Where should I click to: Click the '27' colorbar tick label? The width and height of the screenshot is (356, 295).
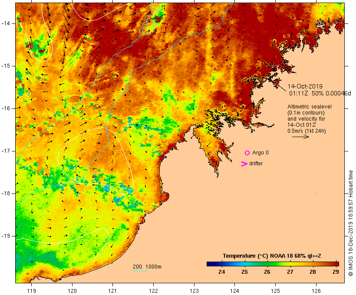(290, 272)
